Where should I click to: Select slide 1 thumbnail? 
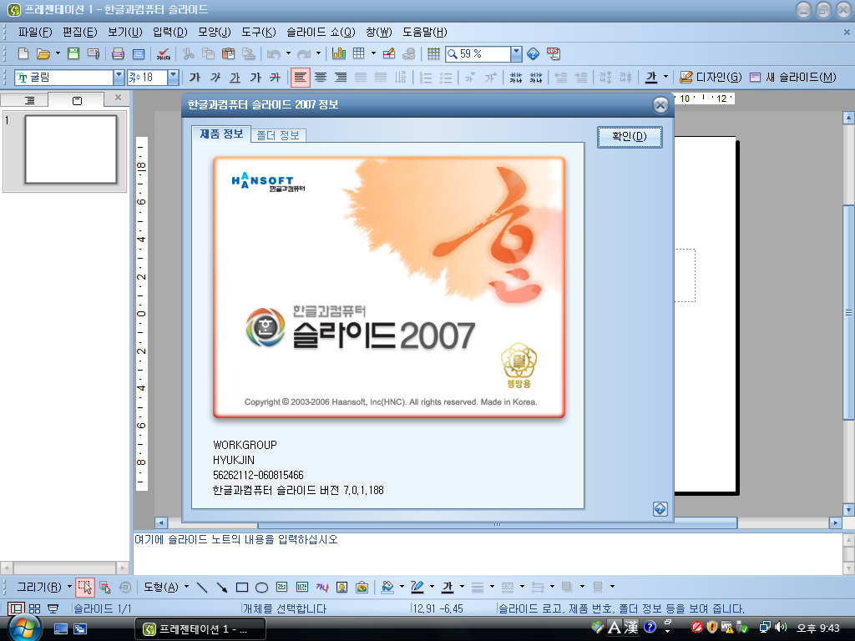point(71,149)
